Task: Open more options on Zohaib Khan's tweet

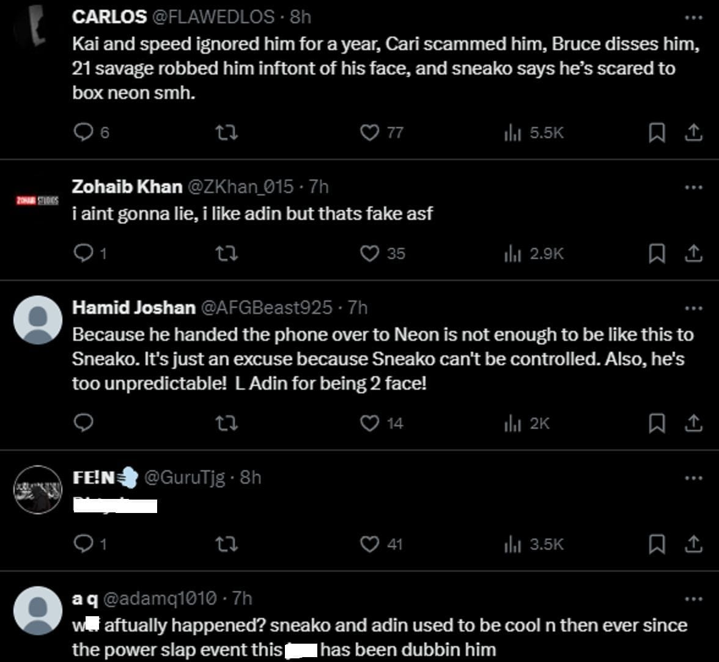Action: (693, 187)
